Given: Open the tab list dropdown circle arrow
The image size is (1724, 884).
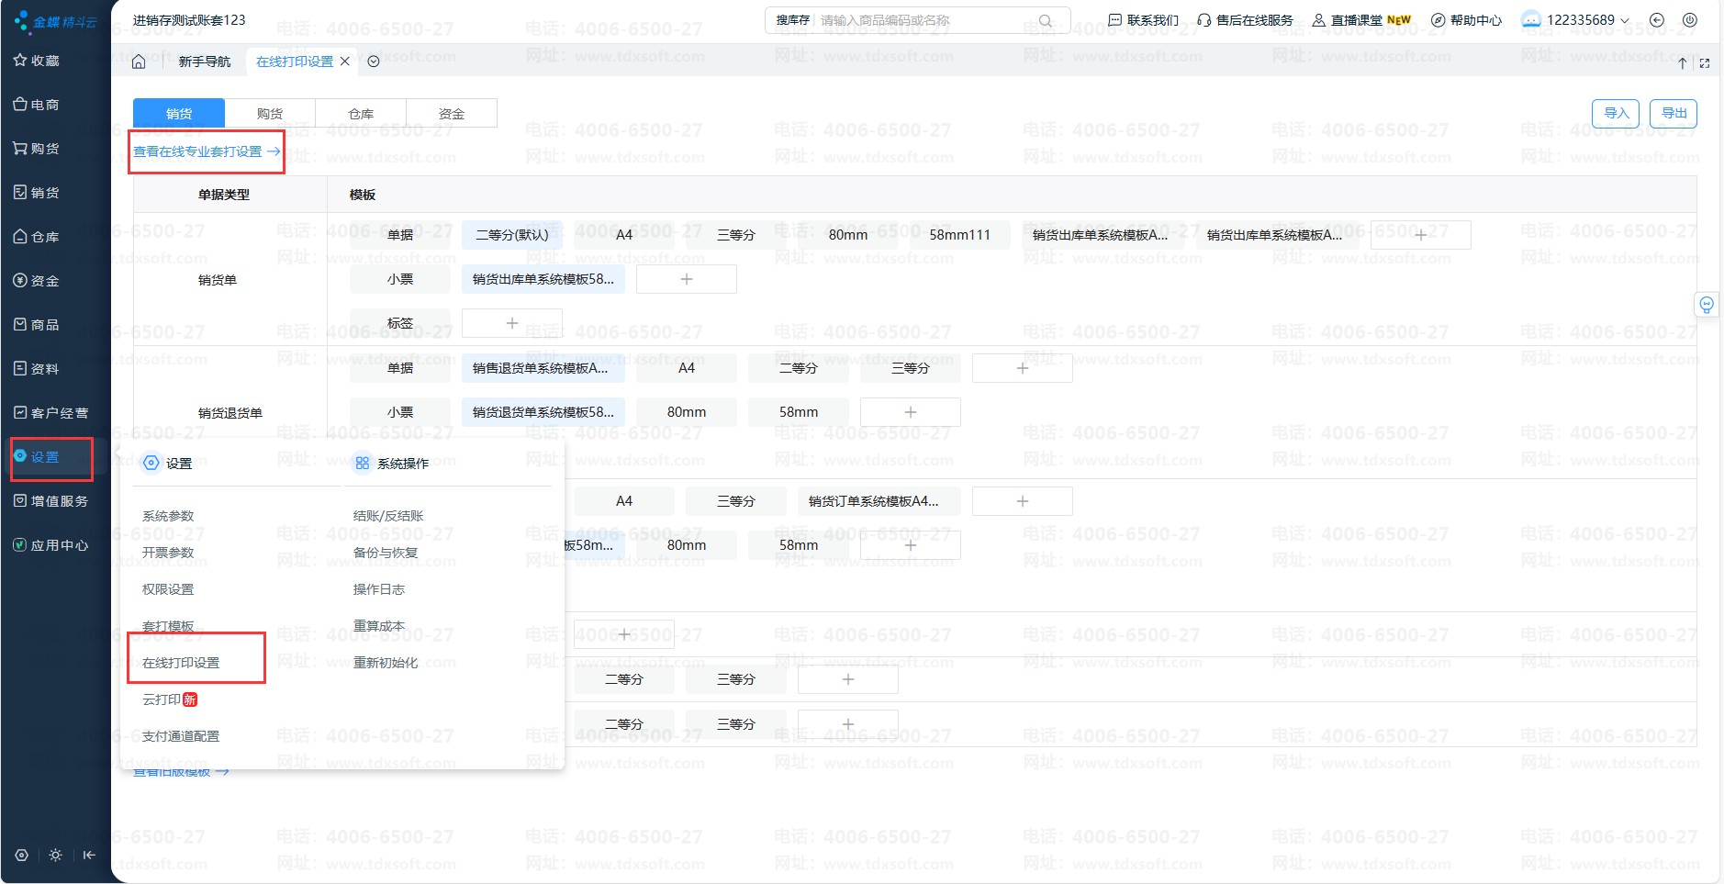Looking at the screenshot, I should pyautogui.click(x=374, y=62).
